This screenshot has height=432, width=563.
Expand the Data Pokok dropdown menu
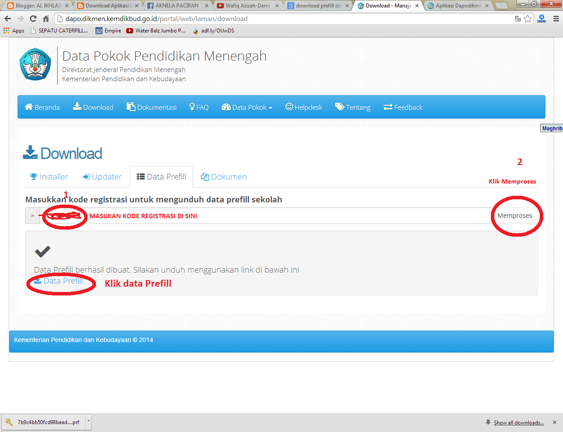247,107
